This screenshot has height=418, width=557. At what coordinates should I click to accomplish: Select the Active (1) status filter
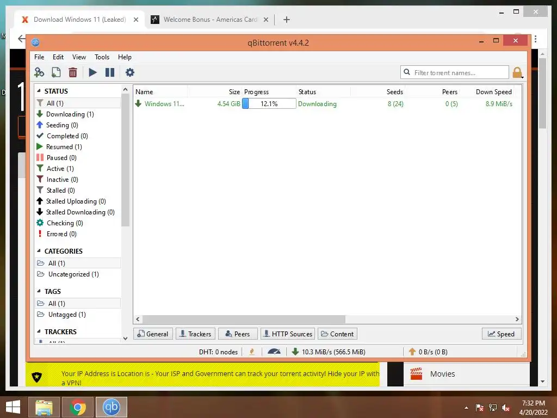(x=60, y=169)
